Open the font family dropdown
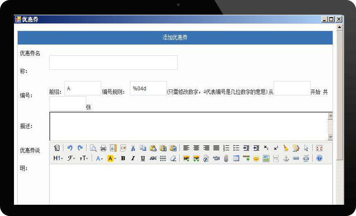The width and height of the screenshot is (356, 216). click(71, 158)
